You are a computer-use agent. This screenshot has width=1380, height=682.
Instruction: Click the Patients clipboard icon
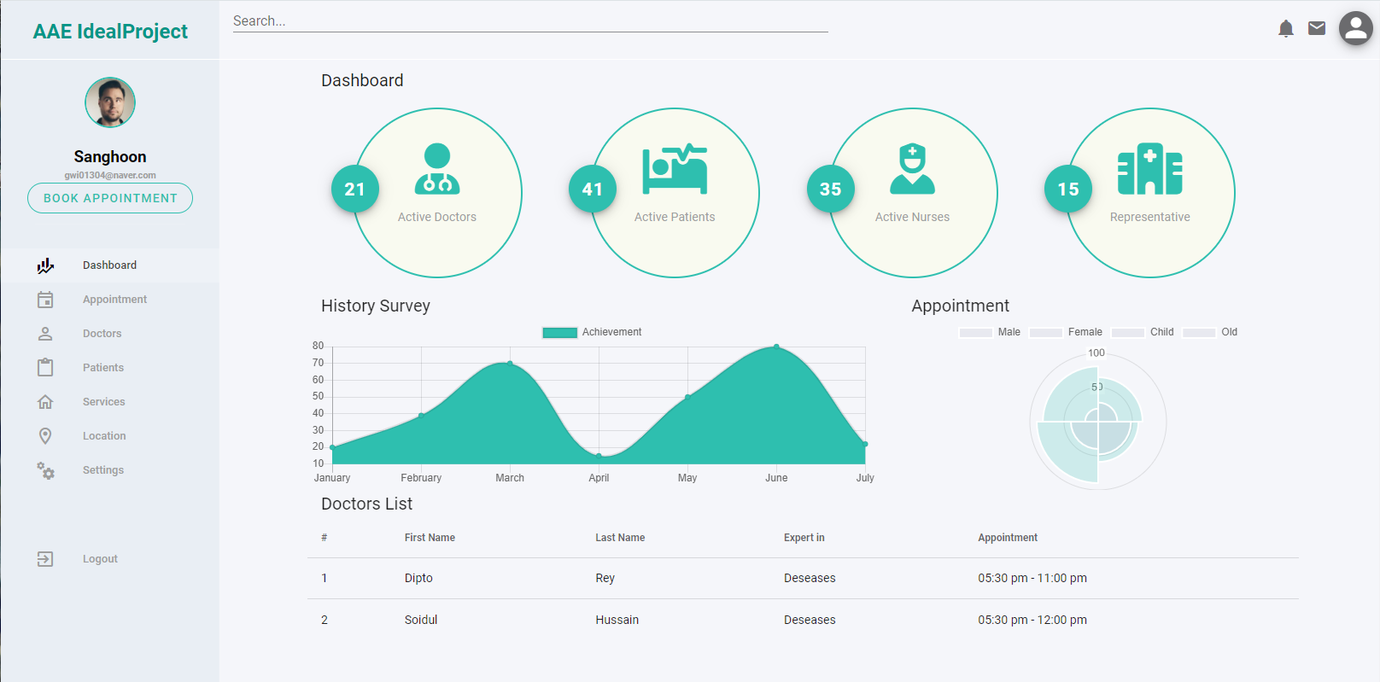(45, 367)
